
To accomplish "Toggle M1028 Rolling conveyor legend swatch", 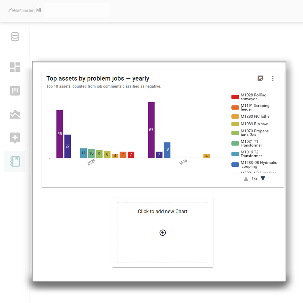I will [235, 97].
